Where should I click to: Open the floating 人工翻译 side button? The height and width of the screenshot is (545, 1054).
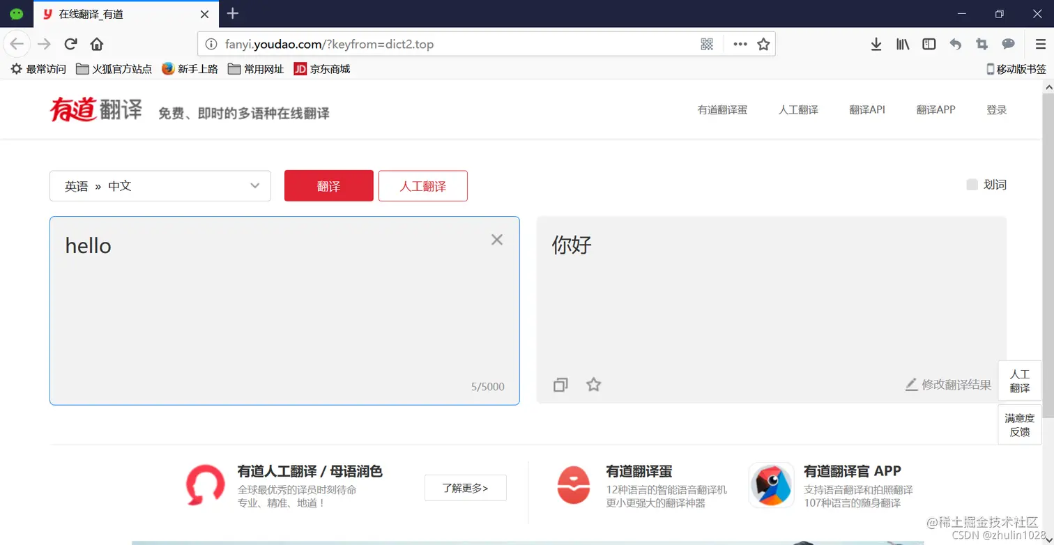tap(1020, 381)
